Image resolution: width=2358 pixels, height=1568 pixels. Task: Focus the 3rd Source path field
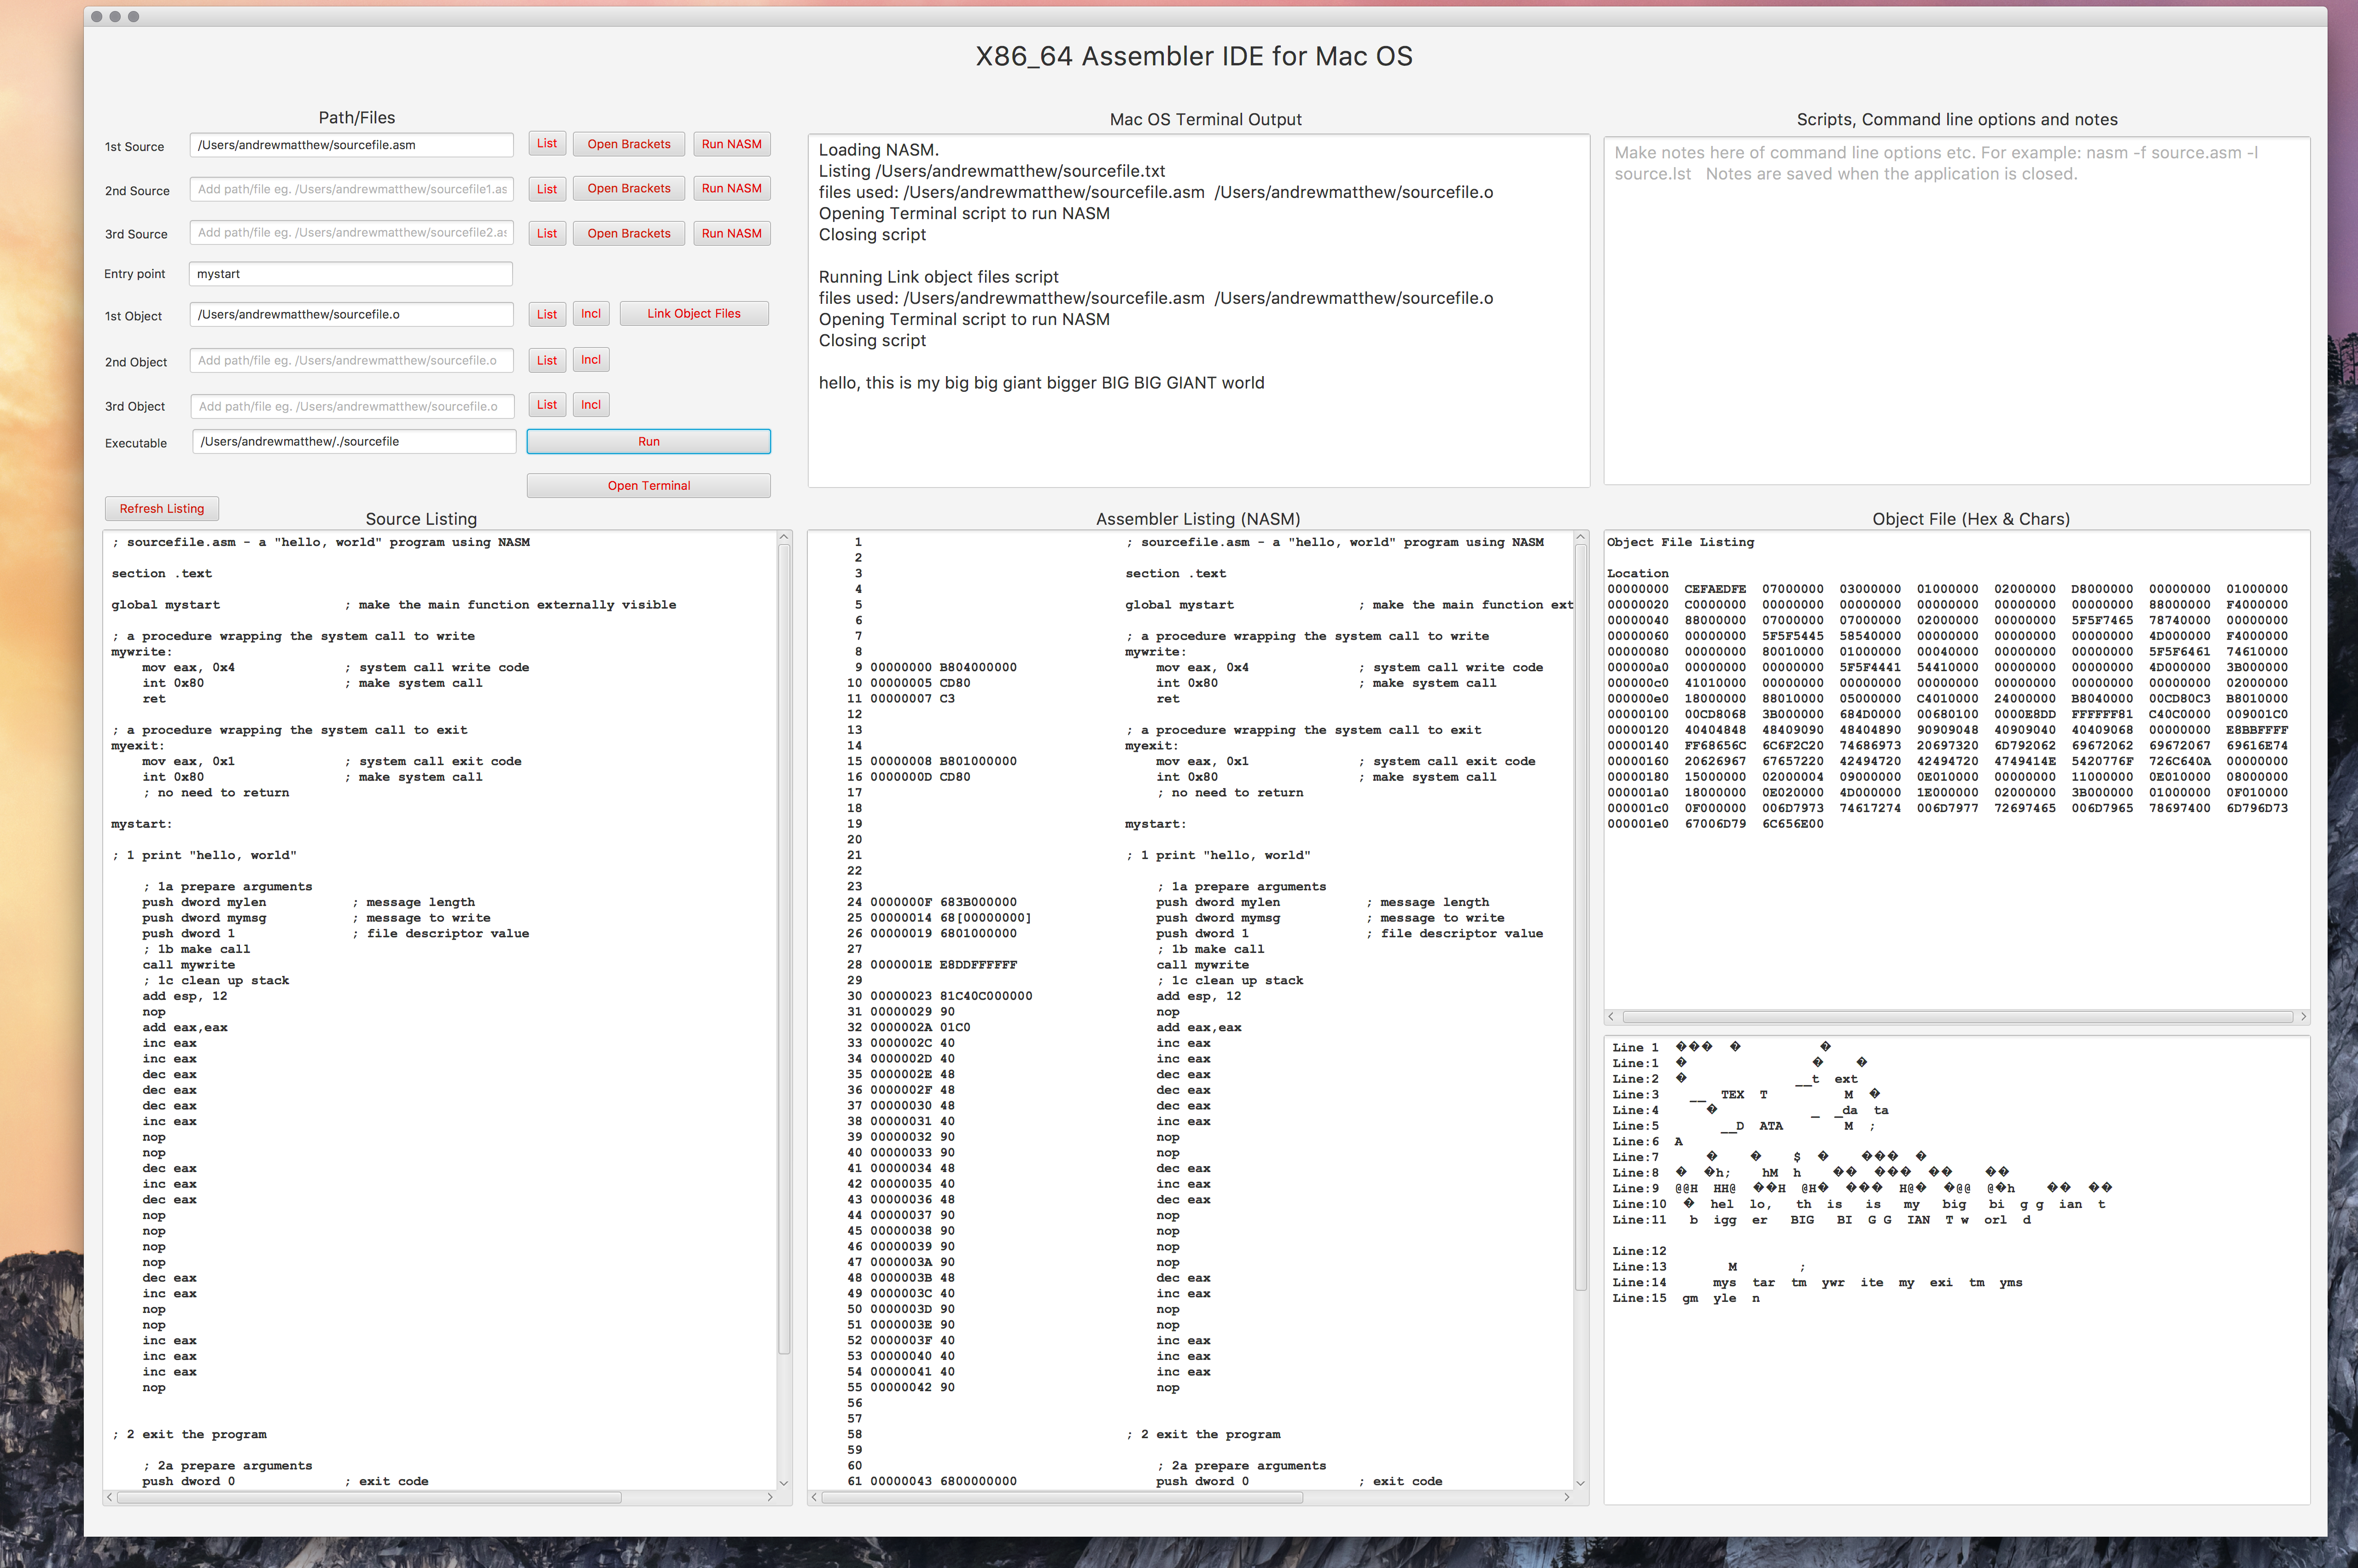pyautogui.click(x=351, y=233)
